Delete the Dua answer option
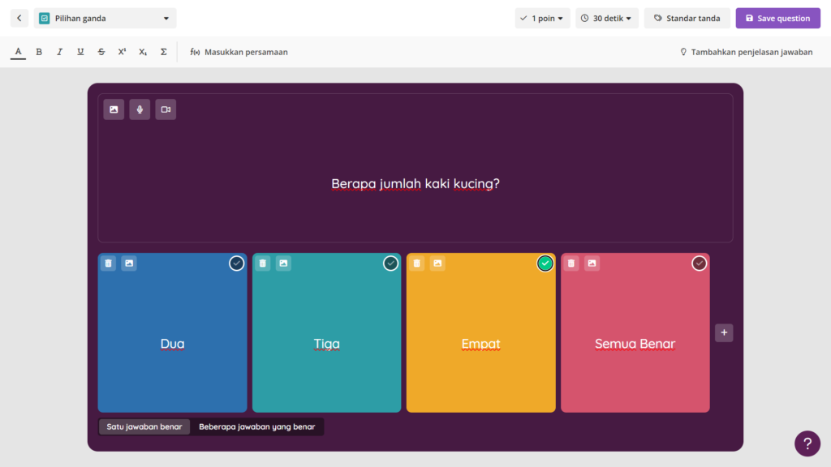The height and width of the screenshot is (467, 831). pyautogui.click(x=109, y=263)
